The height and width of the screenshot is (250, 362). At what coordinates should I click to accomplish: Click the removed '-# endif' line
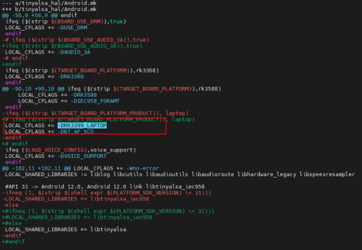click(x=15, y=58)
